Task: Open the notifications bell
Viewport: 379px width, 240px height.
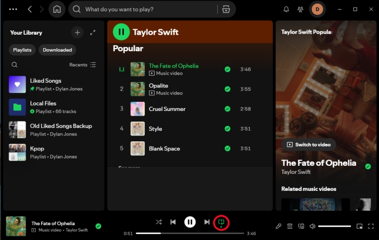Action: coord(286,9)
